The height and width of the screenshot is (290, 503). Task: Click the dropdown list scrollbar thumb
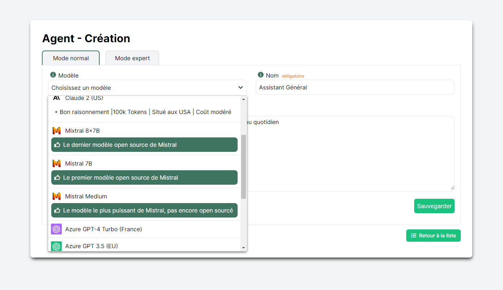pos(243,167)
